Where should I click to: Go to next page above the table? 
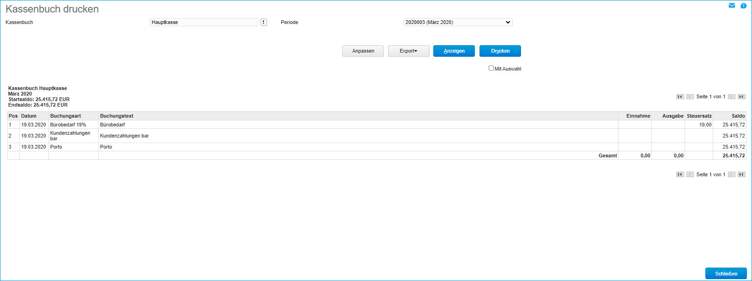pos(732,97)
